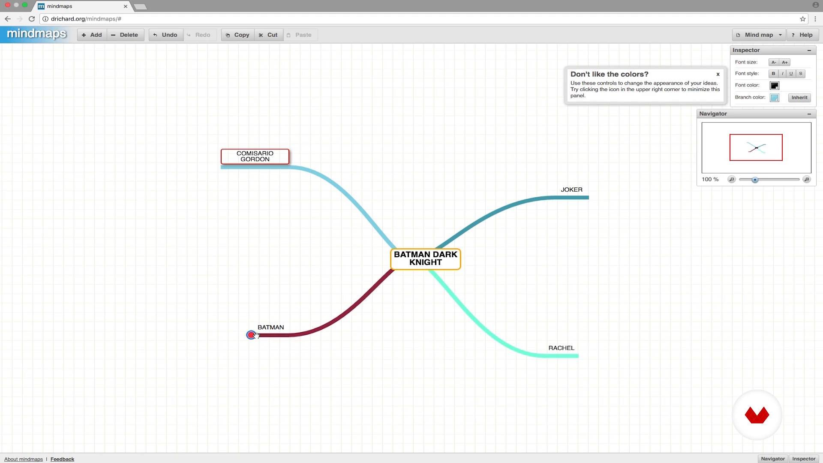
Task: Click the Navigator minimap thumbnail
Action: (756, 147)
